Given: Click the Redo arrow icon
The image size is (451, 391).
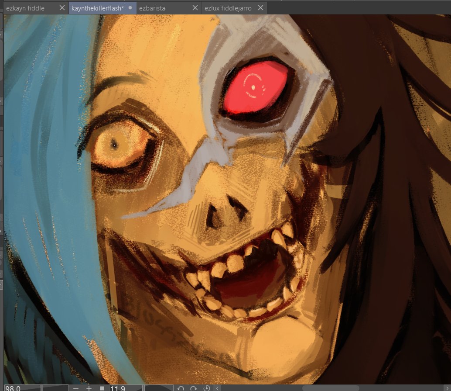Looking at the screenshot, I should click(193, 388).
